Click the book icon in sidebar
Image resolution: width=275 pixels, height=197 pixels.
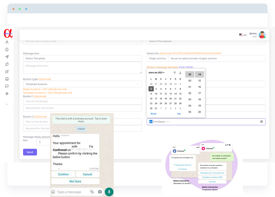pos(7,79)
